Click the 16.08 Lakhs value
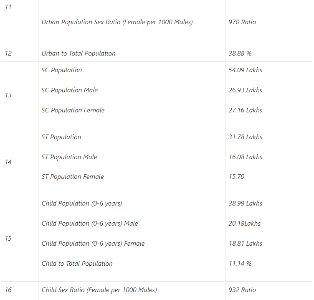The width and height of the screenshot is (314, 300). tap(246, 157)
